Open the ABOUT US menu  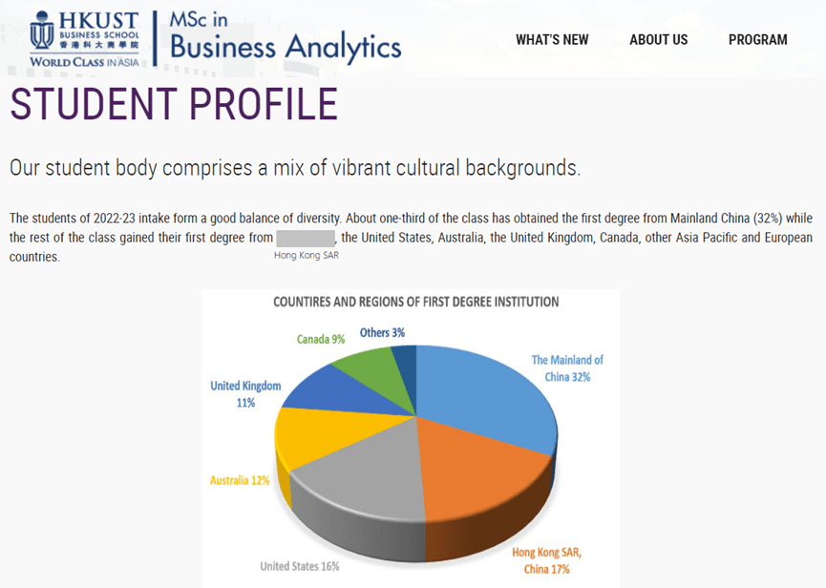pyautogui.click(x=659, y=40)
